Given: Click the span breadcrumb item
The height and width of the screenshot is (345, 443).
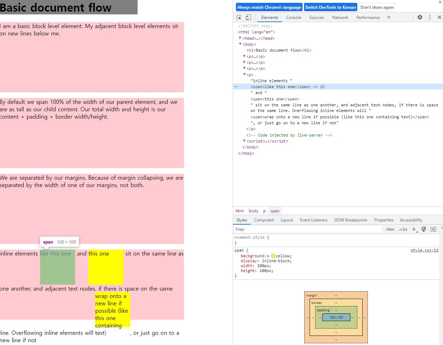Looking at the screenshot, I should click(275, 211).
